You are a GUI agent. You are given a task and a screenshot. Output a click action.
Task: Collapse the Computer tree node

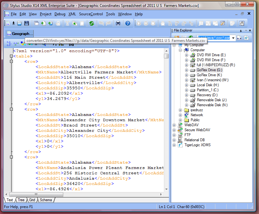pyautogui.click(x=180, y=50)
